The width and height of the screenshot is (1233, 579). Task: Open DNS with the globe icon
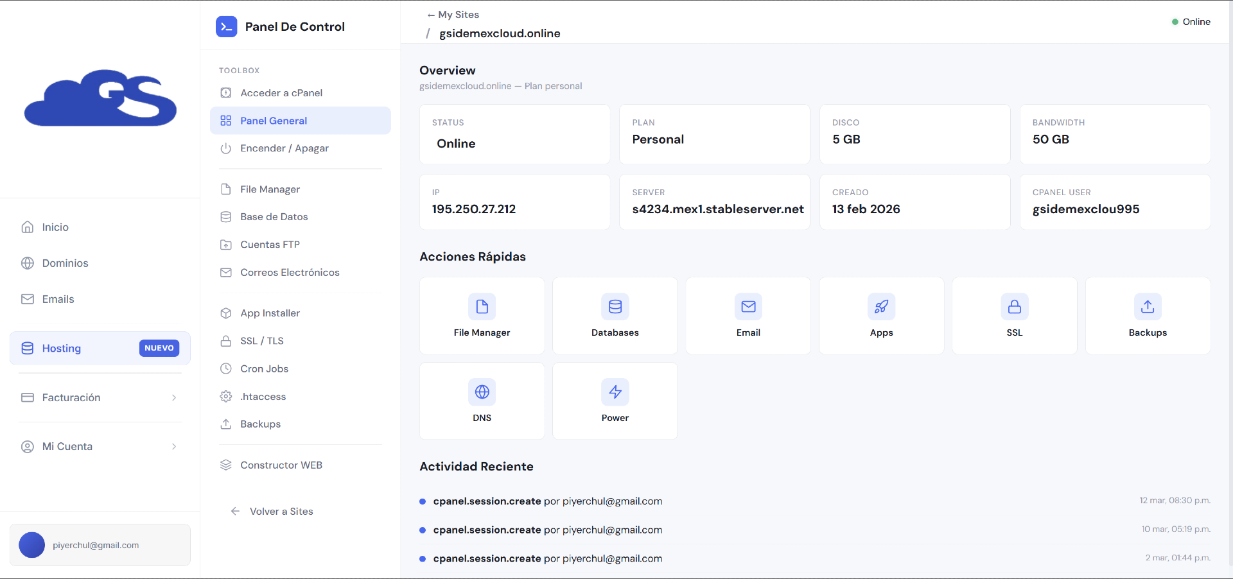482,392
